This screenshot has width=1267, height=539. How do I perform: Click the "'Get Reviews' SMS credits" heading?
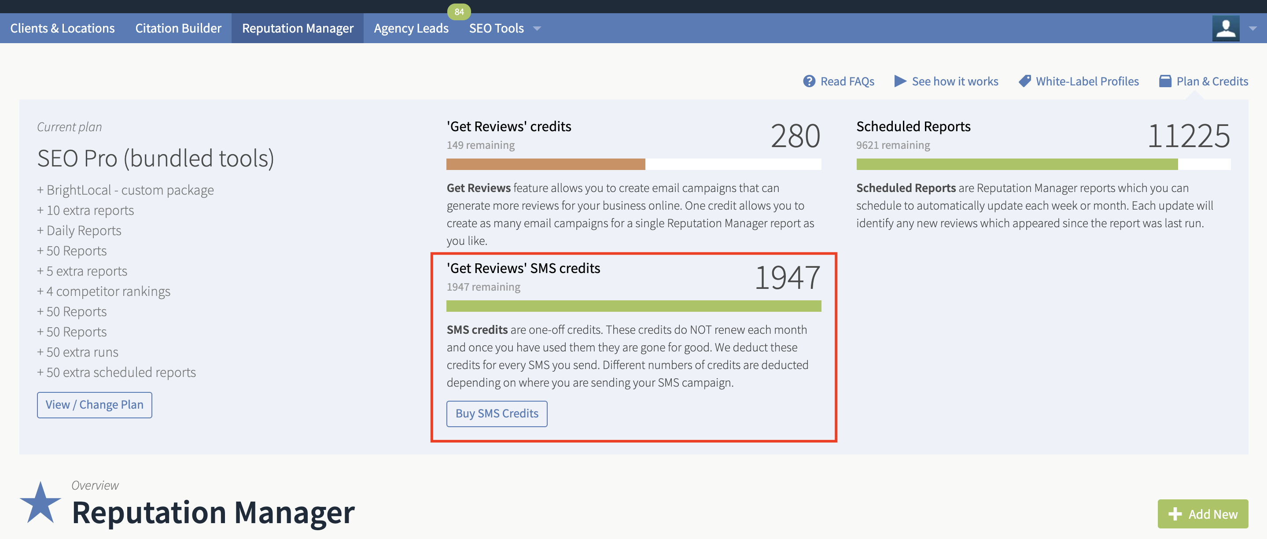pos(523,268)
